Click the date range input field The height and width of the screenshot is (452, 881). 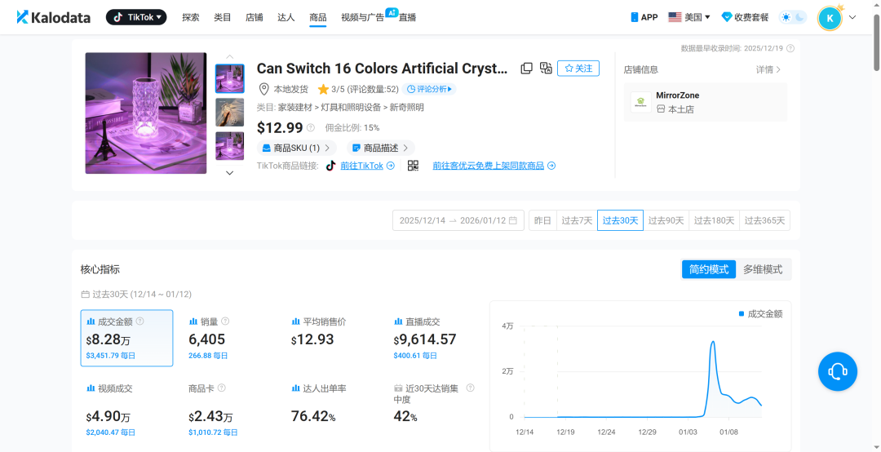point(458,220)
